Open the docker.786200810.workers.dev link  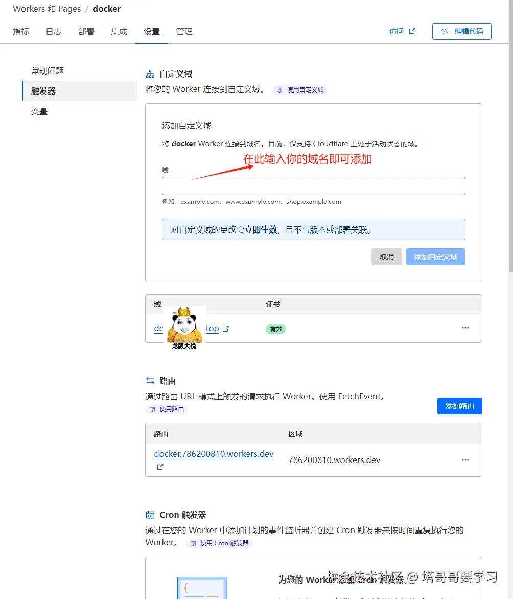point(214,454)
